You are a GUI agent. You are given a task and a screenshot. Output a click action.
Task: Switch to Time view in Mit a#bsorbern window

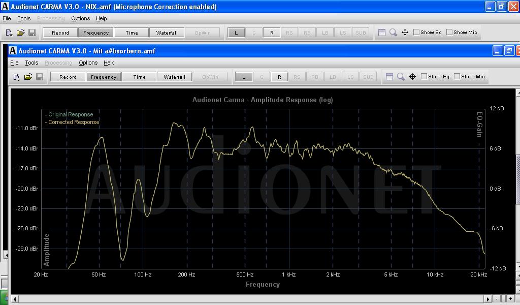[139, 77]
